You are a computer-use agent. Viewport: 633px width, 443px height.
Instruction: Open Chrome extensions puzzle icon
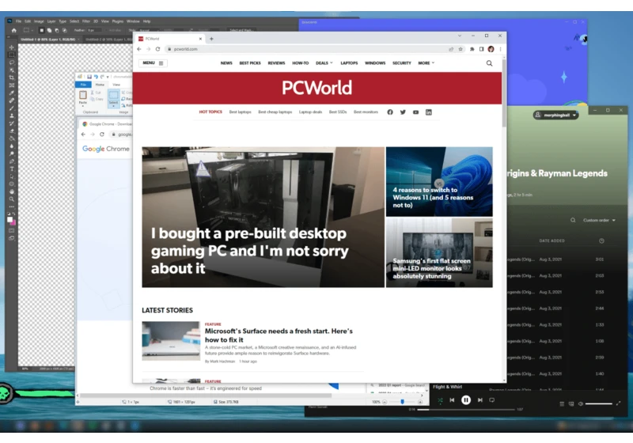coord(472,49)
